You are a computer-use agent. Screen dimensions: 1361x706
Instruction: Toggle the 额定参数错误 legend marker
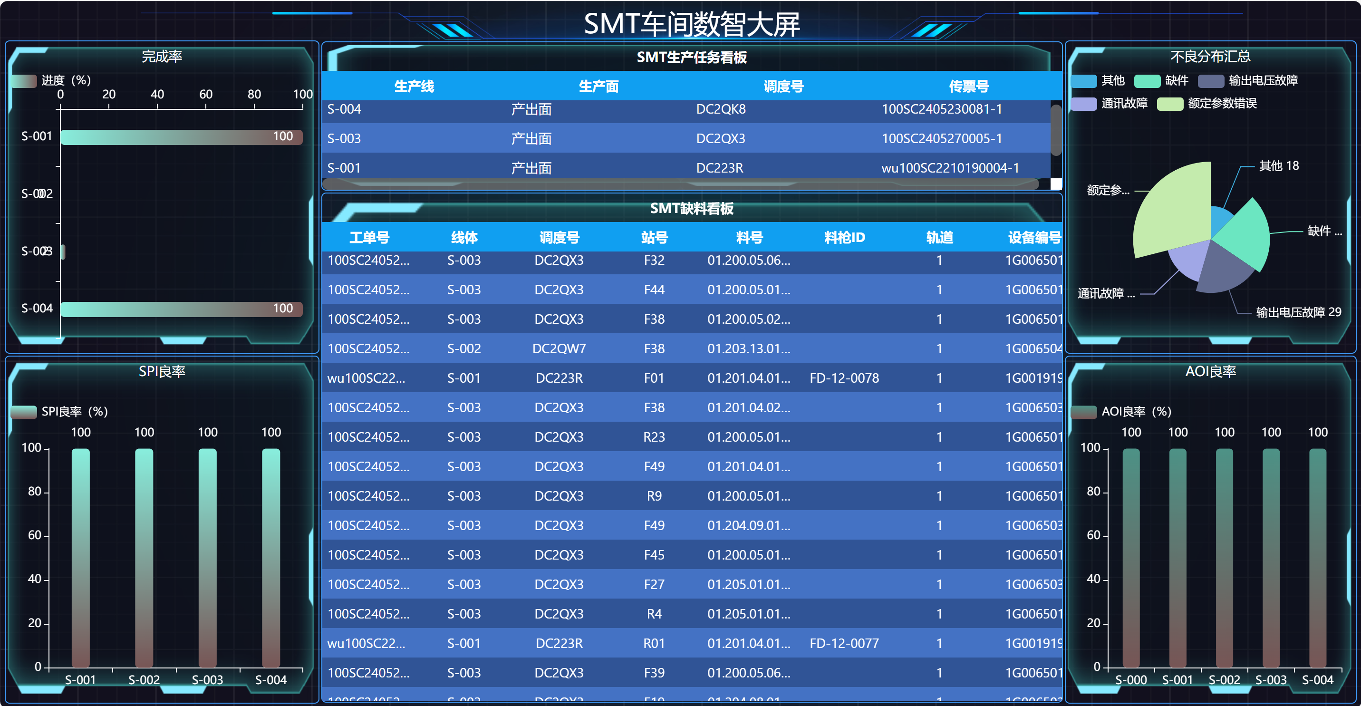tap(1170, 104)
